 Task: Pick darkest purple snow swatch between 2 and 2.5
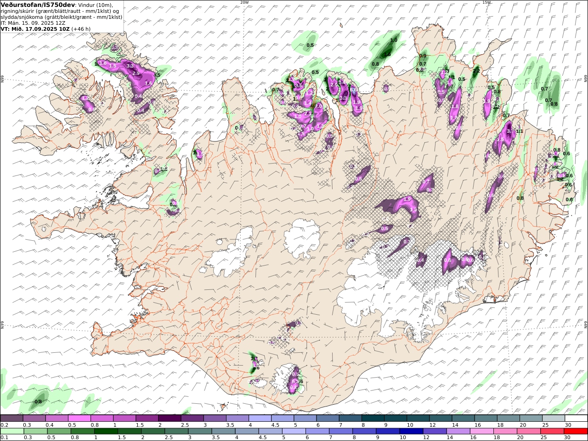point(170,418)
